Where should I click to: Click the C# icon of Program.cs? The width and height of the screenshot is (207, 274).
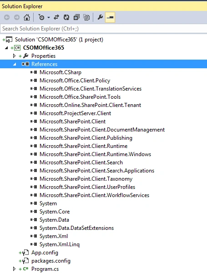point(25,269)
